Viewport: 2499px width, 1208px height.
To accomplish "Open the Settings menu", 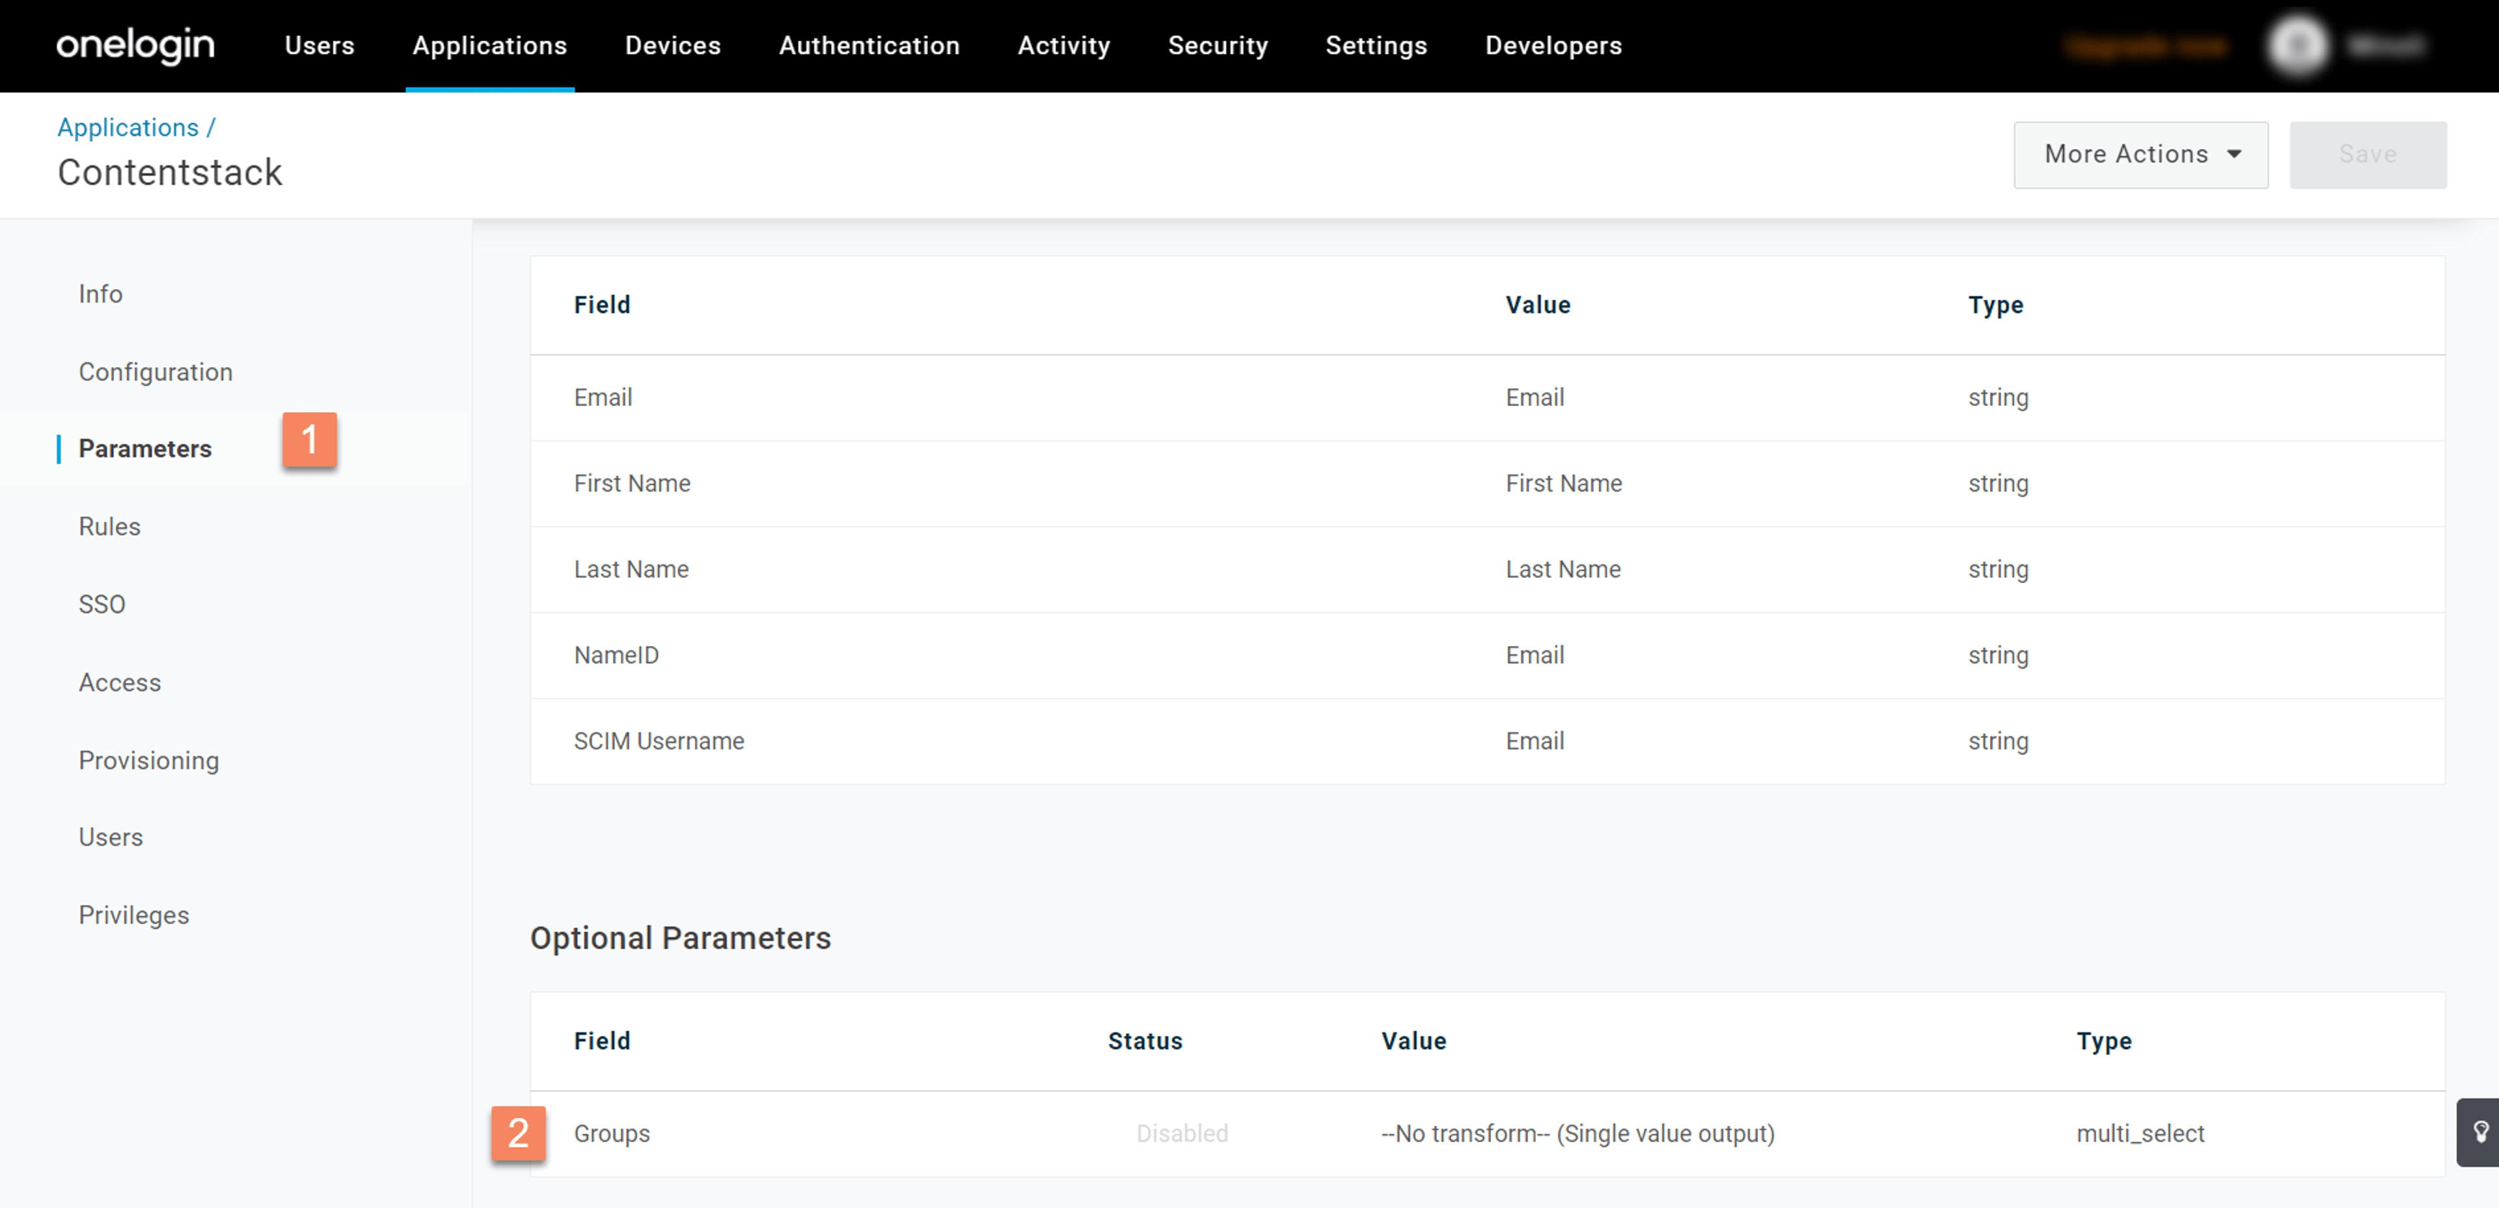I will point(1376,46).
